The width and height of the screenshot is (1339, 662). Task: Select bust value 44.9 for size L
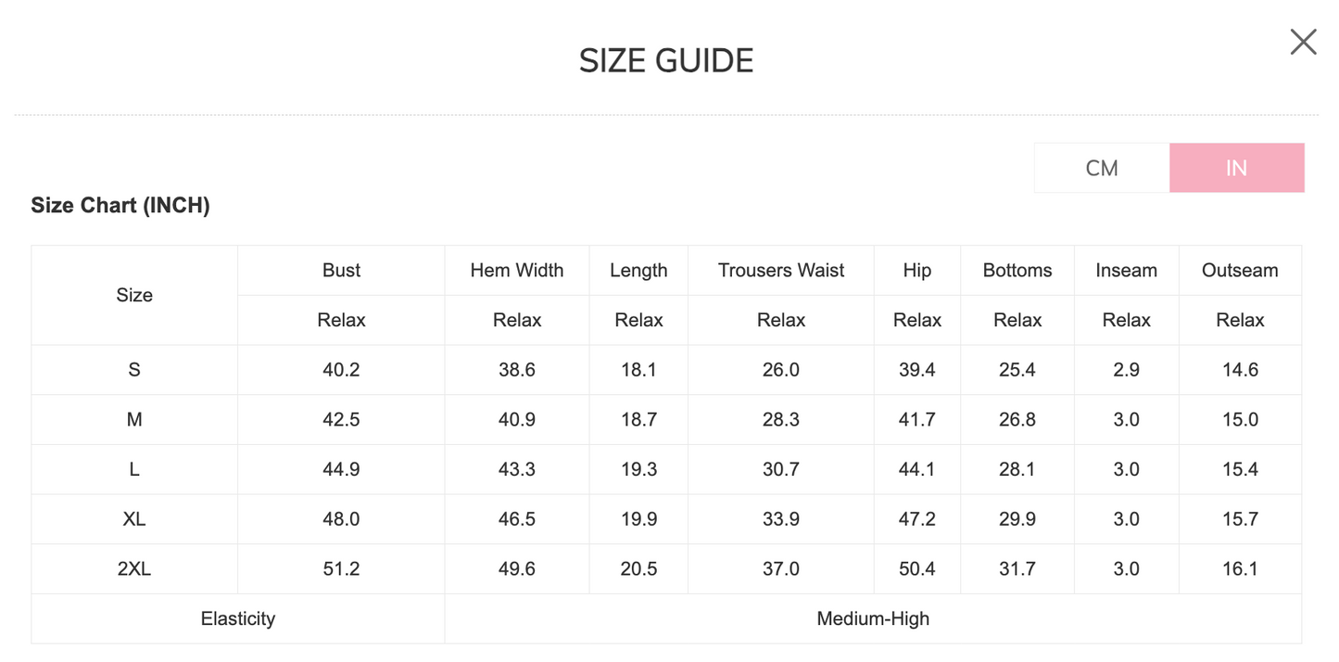[x=341, y=469]
